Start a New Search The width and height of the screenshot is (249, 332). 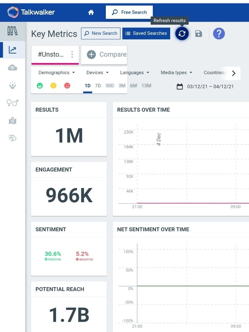(101, 33)
